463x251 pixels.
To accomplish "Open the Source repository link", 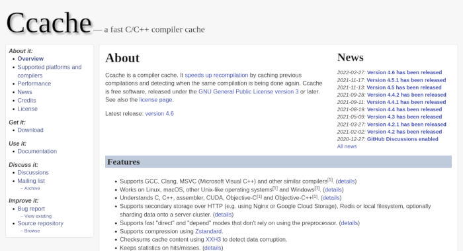I will 40,223.
